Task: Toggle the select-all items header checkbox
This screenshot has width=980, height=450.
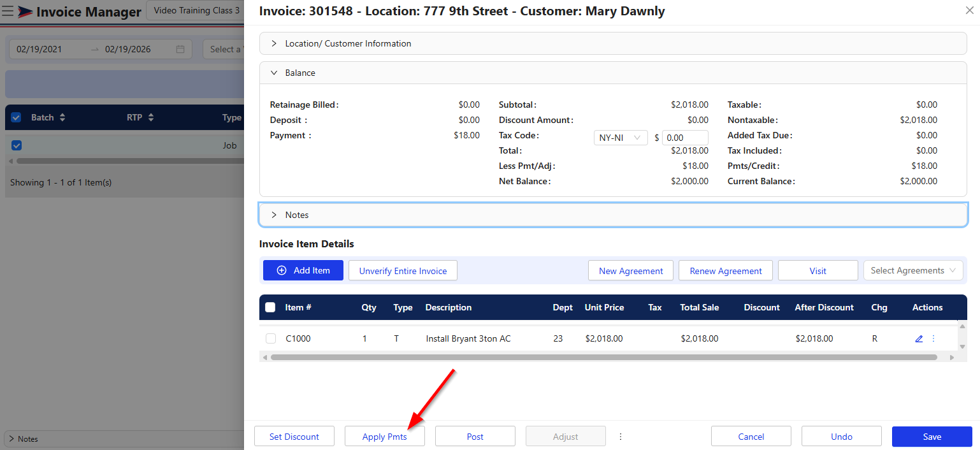Action: point(270,307)
